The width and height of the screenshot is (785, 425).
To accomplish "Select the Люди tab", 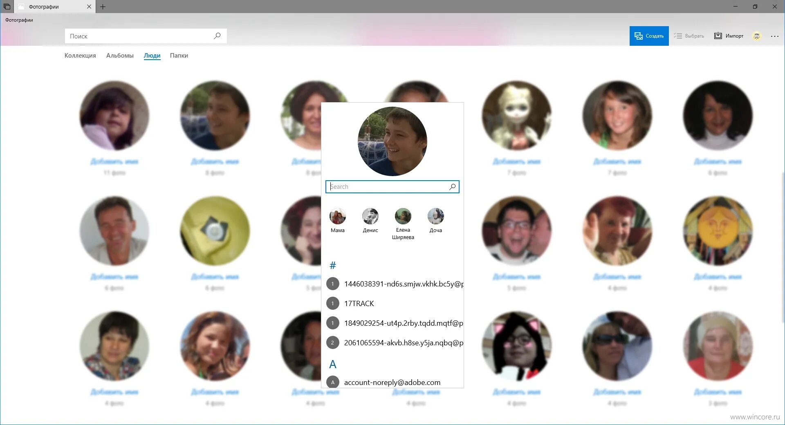I will [152, 56].
